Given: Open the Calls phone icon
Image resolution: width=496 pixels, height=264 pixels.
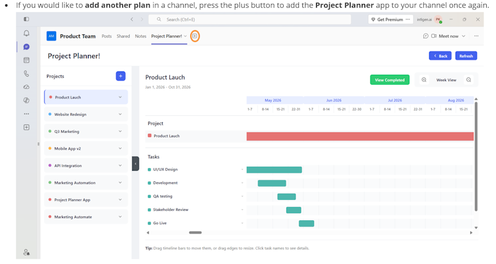Looking at the screenshot, I should [26, 73].
